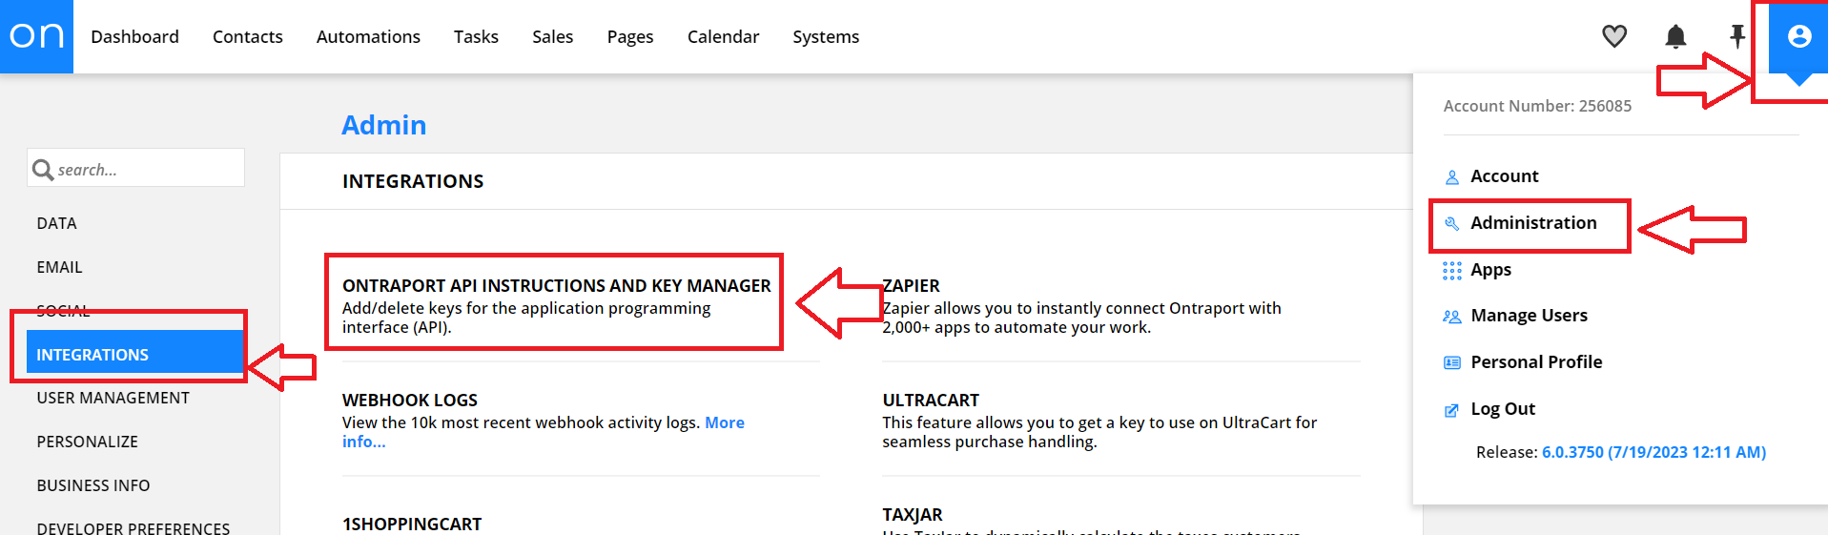Open the Sales menu
Image resolution: width=1828 pixels, height=535 pixels.
point(553,36)
